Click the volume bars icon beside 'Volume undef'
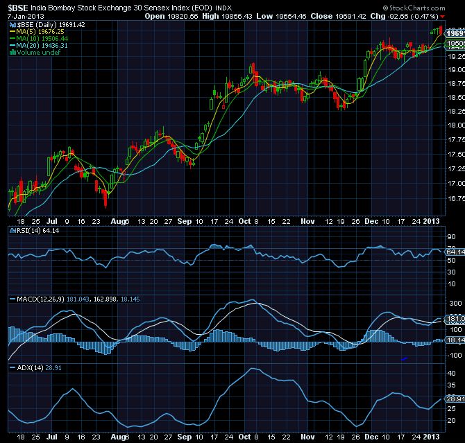Viewport: 465px width, 445px height. click(x=12, y=53)
